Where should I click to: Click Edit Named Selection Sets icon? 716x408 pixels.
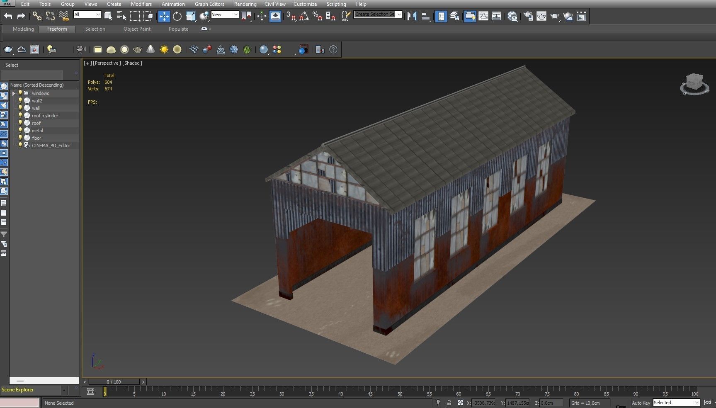pos(345,16)
